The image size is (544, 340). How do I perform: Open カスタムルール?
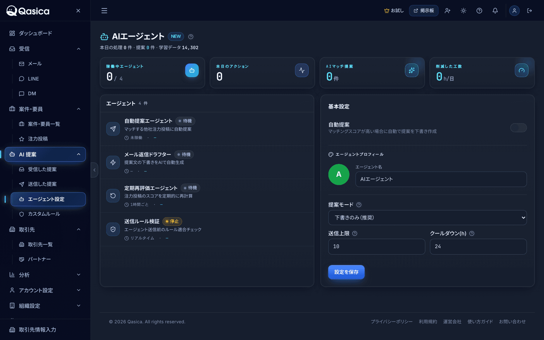48,214
